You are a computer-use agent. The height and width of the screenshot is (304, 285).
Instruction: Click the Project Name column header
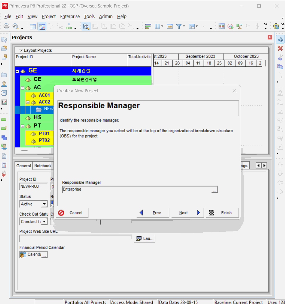point(99,60)
